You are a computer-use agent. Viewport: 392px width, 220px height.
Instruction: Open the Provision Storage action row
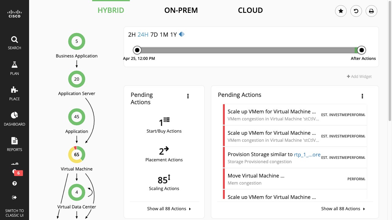295,158
